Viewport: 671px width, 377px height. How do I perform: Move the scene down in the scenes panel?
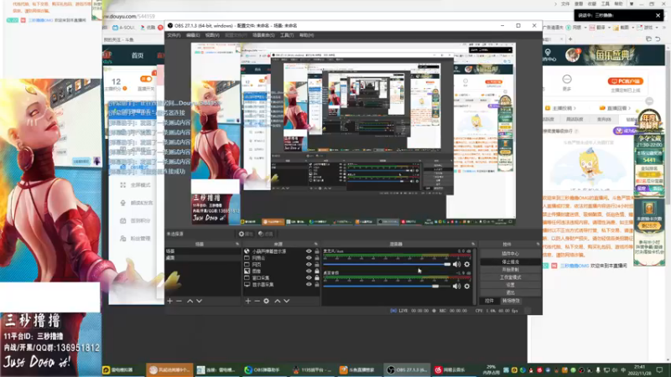199,301
